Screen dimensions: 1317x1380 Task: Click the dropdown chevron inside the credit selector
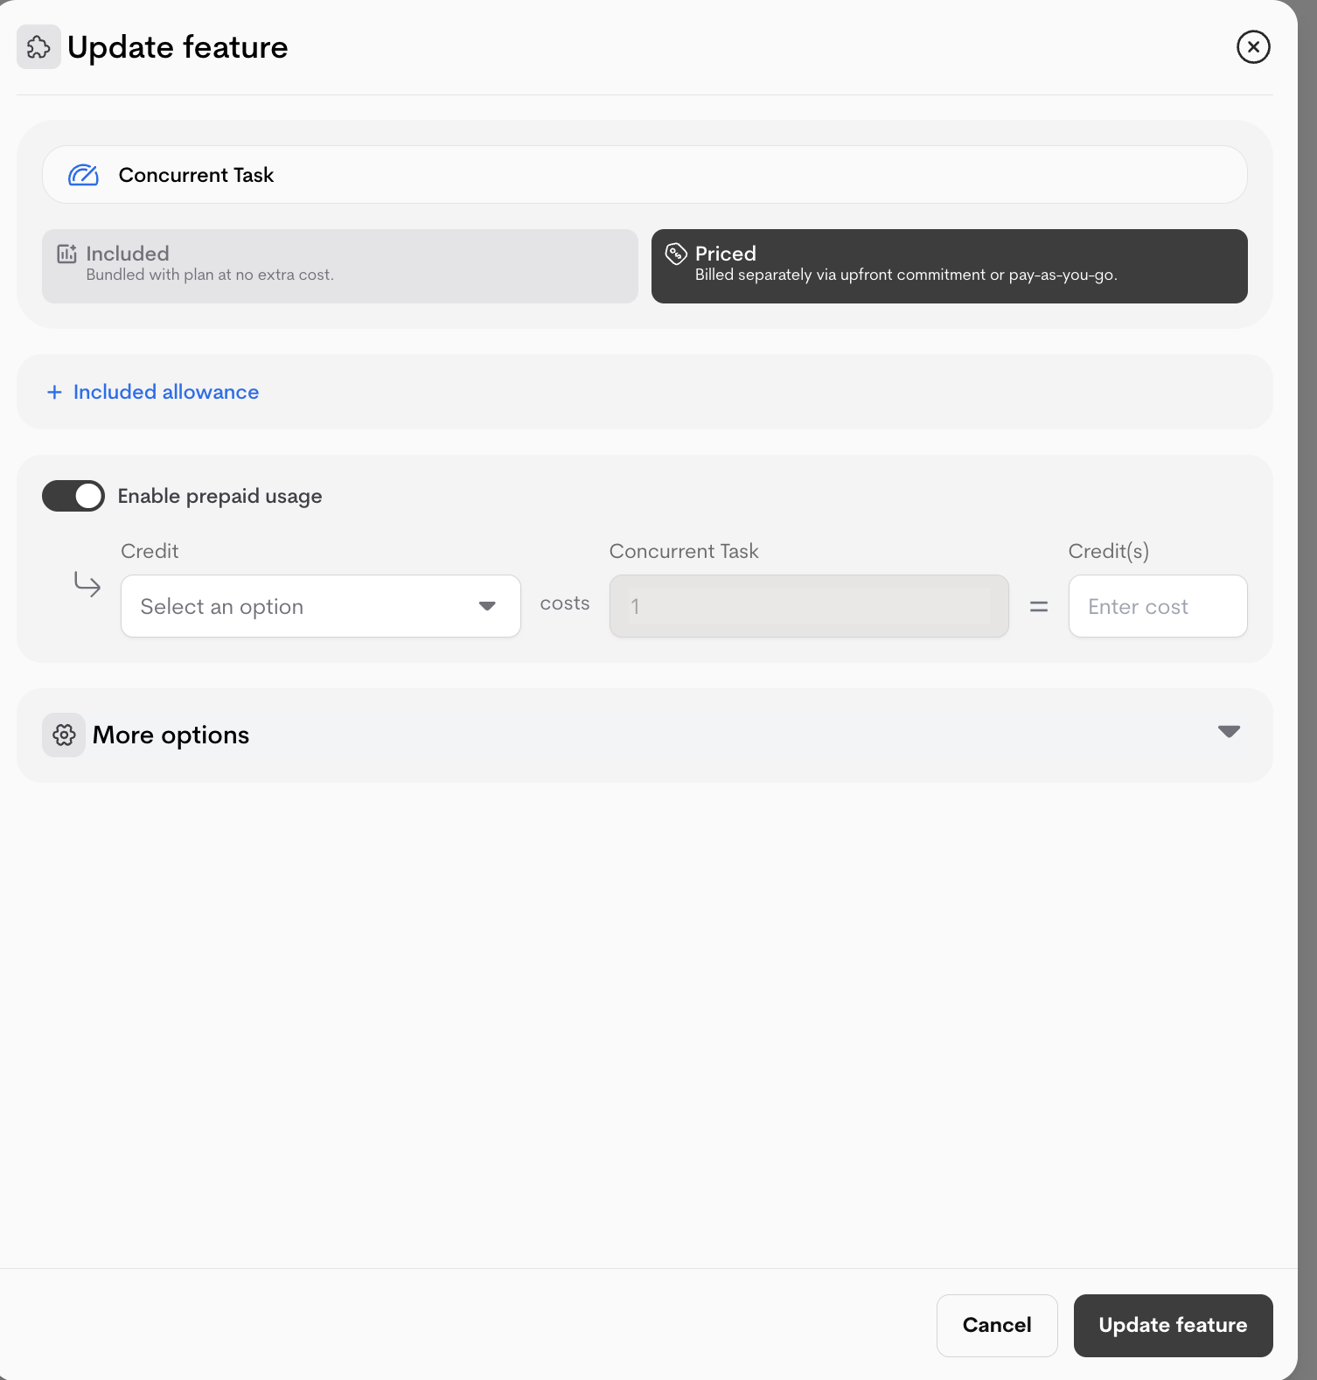pyautogui.click(x=486, y=605)
